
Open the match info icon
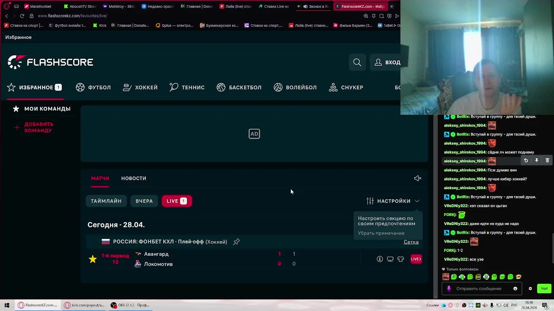(380, 259)
